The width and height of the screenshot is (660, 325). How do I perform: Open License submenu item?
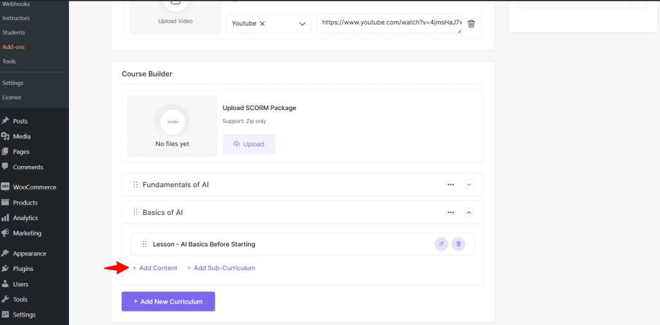coord(12,97)
